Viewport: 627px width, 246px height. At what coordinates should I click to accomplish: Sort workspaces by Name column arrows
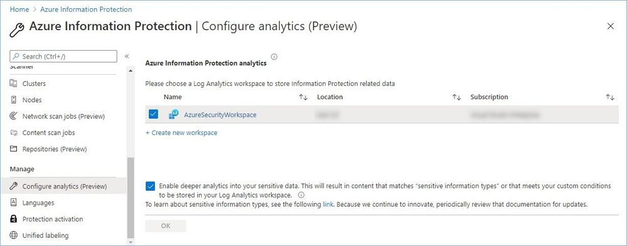point(303,97)
